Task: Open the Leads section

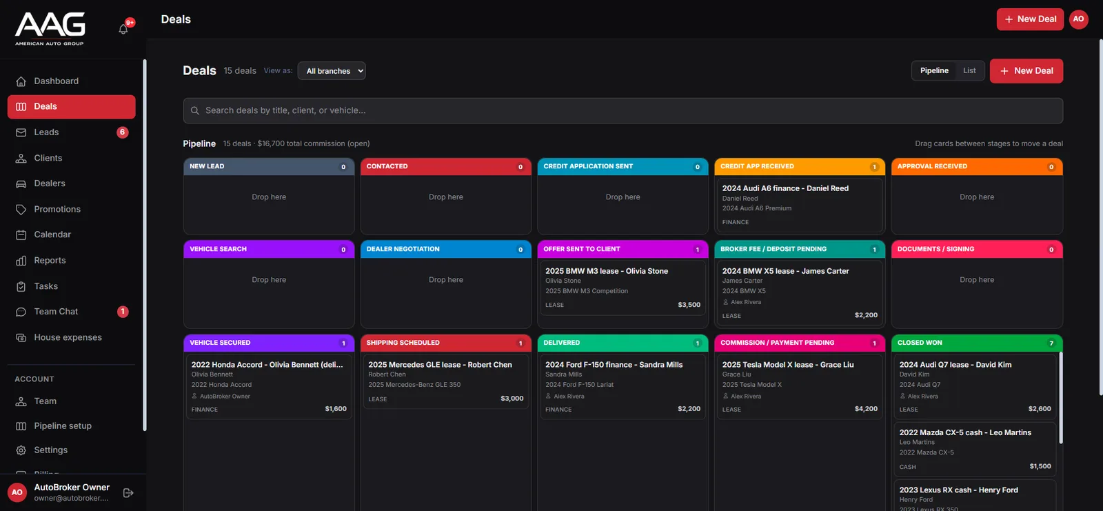Action: [72, 132]
